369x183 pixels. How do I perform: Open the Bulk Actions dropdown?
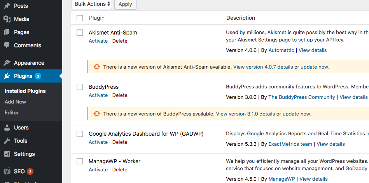(91, 4)
